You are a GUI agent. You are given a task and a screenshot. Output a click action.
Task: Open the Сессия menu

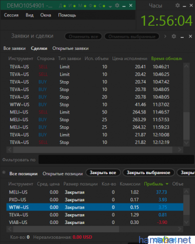click(11, 15)
